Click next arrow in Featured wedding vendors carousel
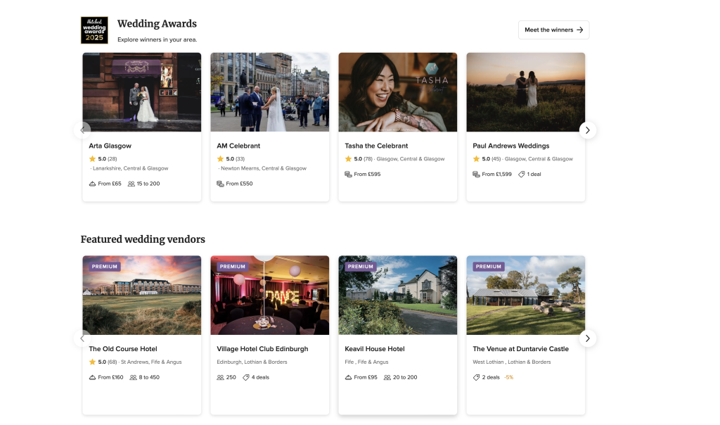 (588, 338)
